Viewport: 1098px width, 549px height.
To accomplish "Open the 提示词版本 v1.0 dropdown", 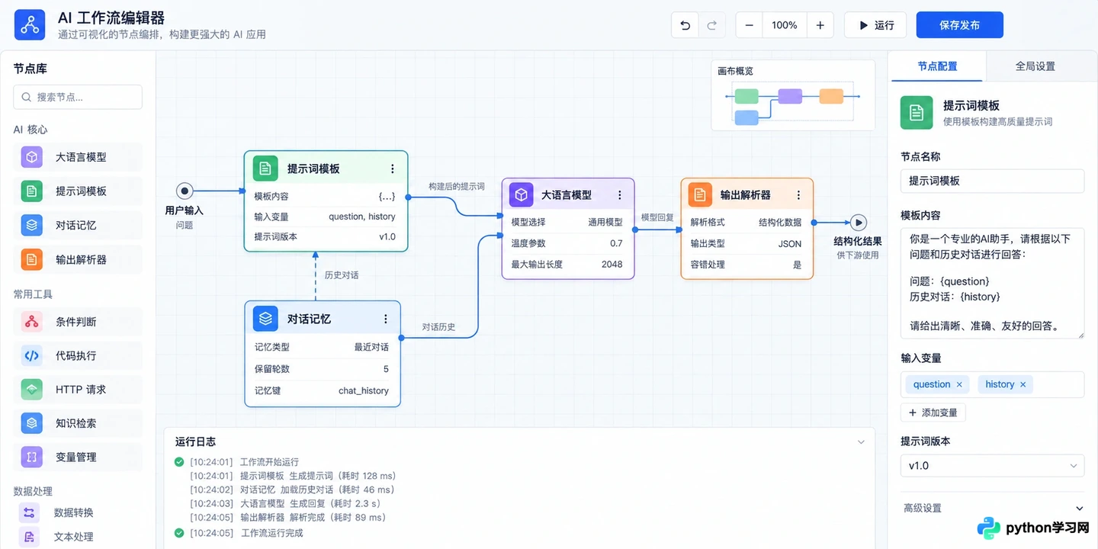I will [x=992, y=466].
